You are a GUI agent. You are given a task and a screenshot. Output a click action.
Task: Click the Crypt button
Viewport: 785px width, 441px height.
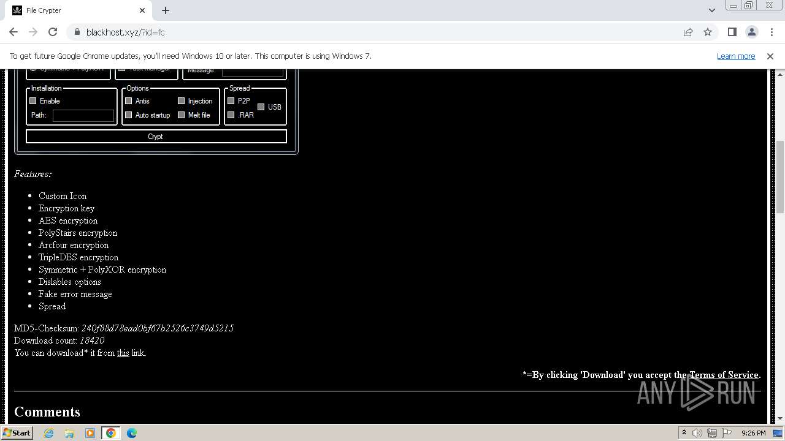[156, 137]
